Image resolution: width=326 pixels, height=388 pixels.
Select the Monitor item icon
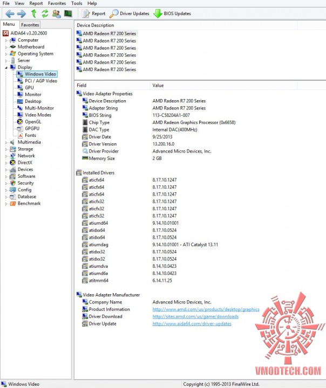20,94
